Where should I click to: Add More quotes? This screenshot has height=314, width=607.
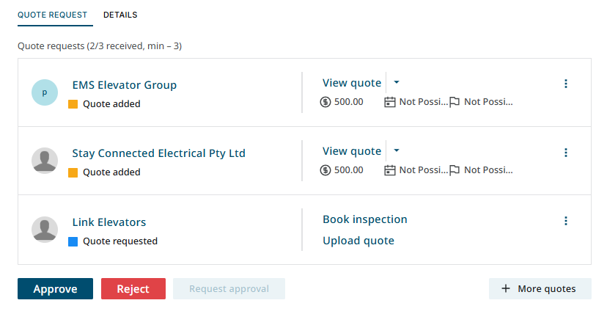tap(540, 289)
